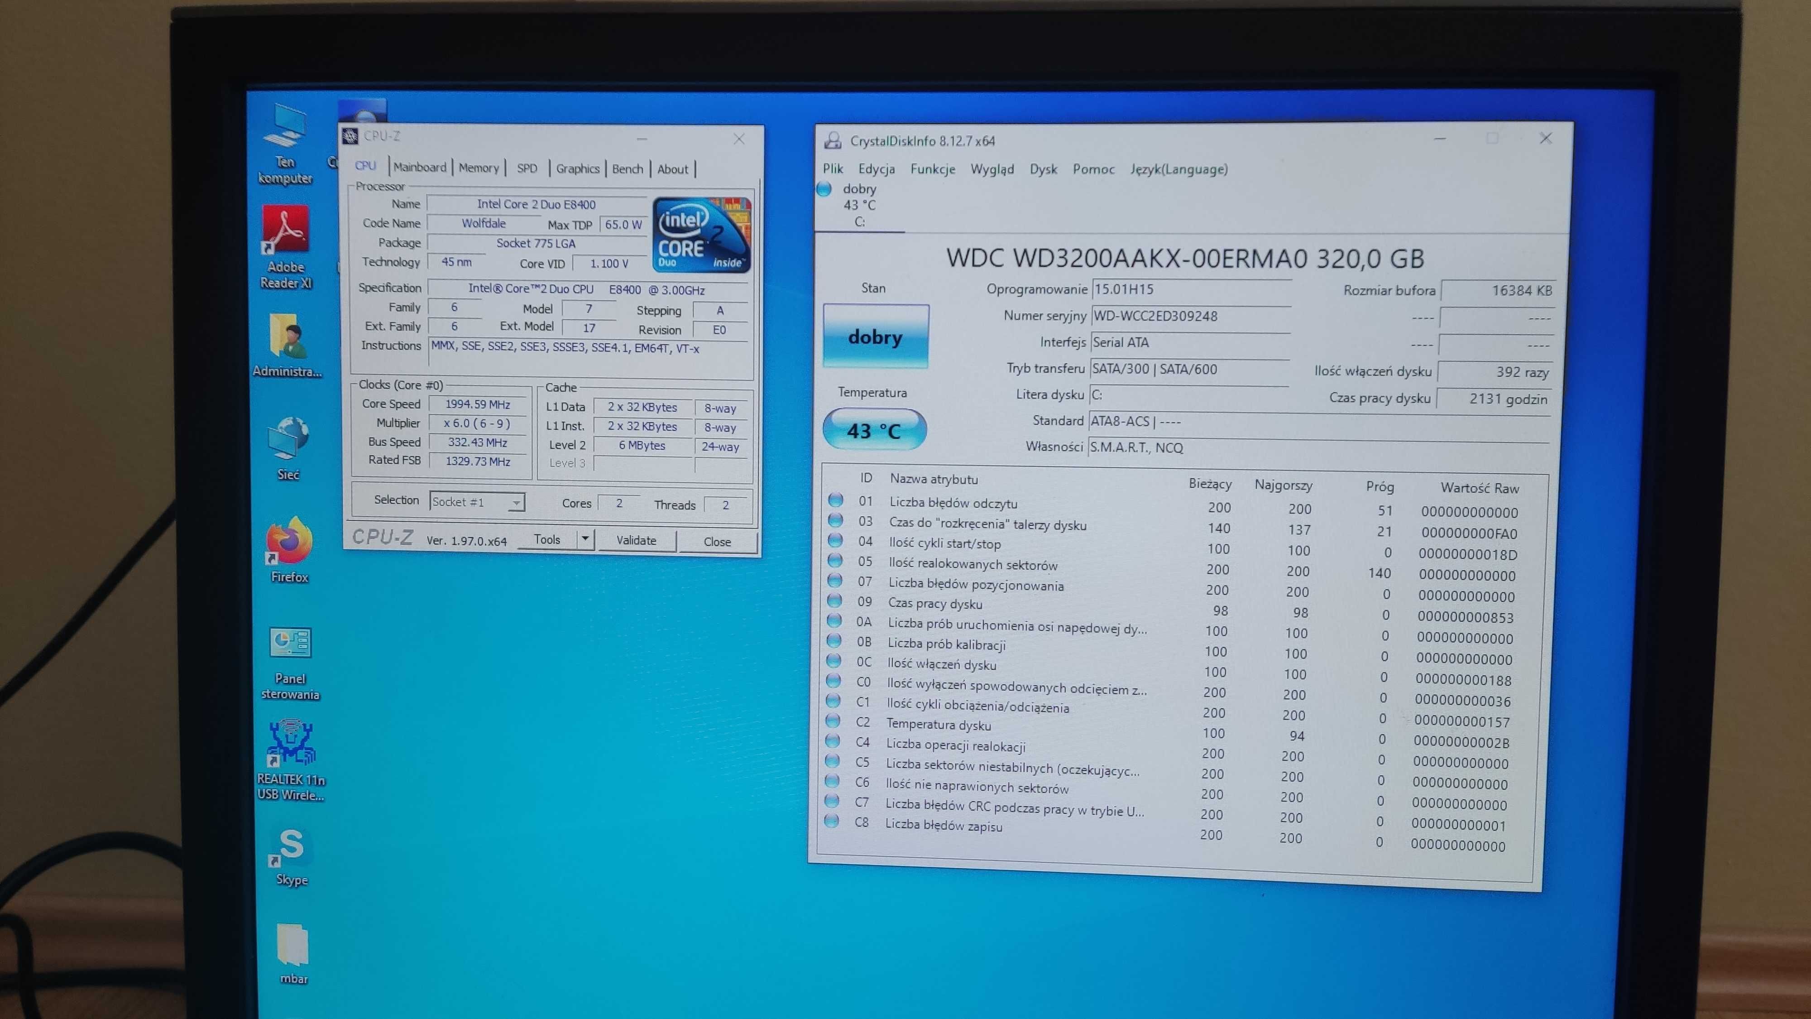Switch to the Bench tab
1811x1019 pixels.
(x=627, y=169)
